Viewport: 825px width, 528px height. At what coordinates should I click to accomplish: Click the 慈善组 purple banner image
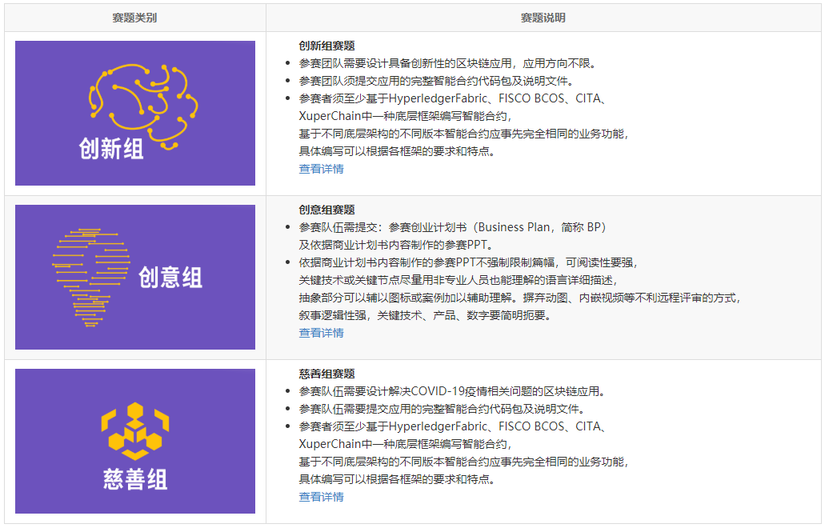click(x=135, y=442)
